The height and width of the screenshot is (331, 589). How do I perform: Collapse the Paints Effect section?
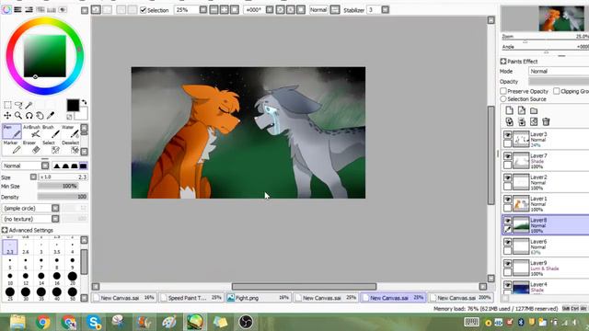[503, 62]
